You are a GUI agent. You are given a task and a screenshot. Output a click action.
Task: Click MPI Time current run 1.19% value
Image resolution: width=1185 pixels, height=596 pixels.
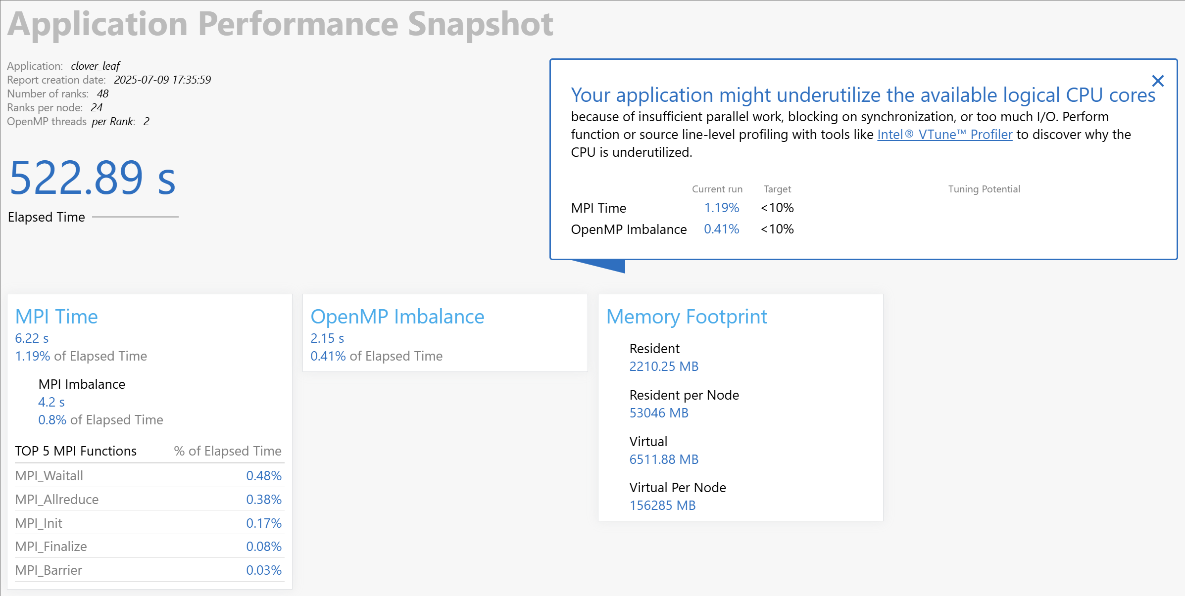pos(722,208)
